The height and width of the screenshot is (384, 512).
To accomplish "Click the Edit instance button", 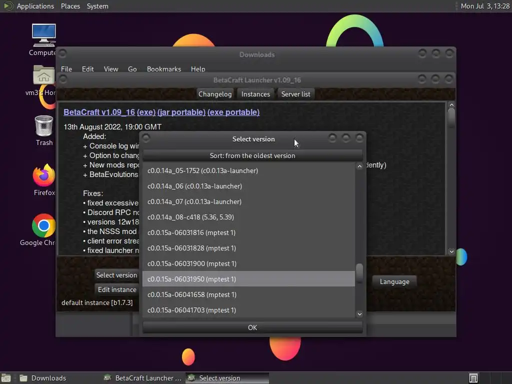I will tap(117, 289).
